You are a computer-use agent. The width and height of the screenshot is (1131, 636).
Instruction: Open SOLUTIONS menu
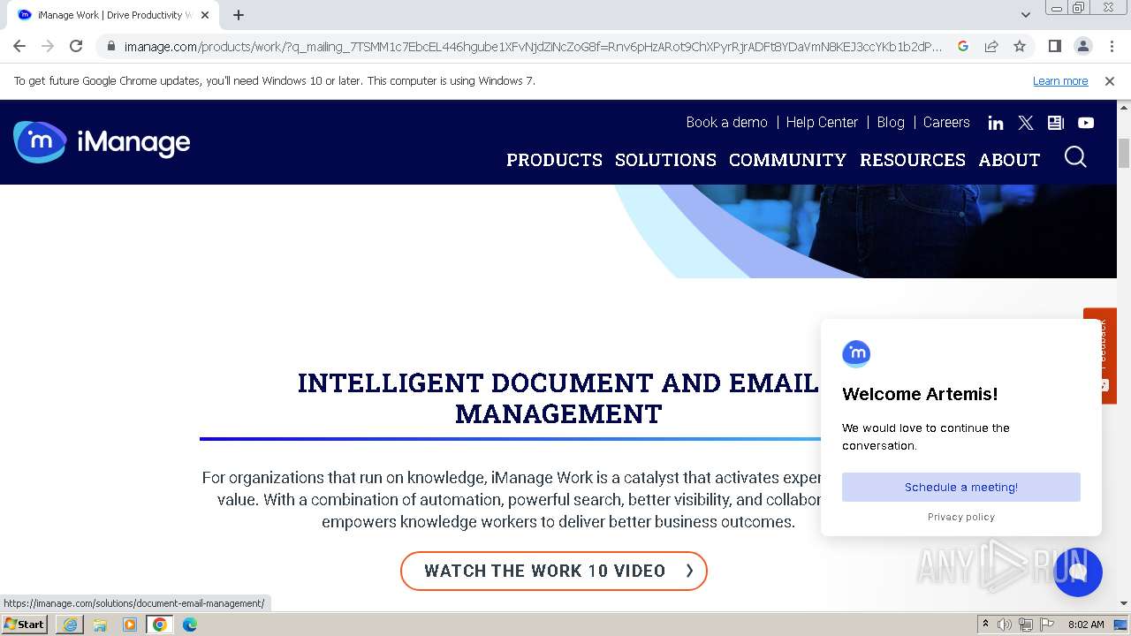tap(665, 160)
